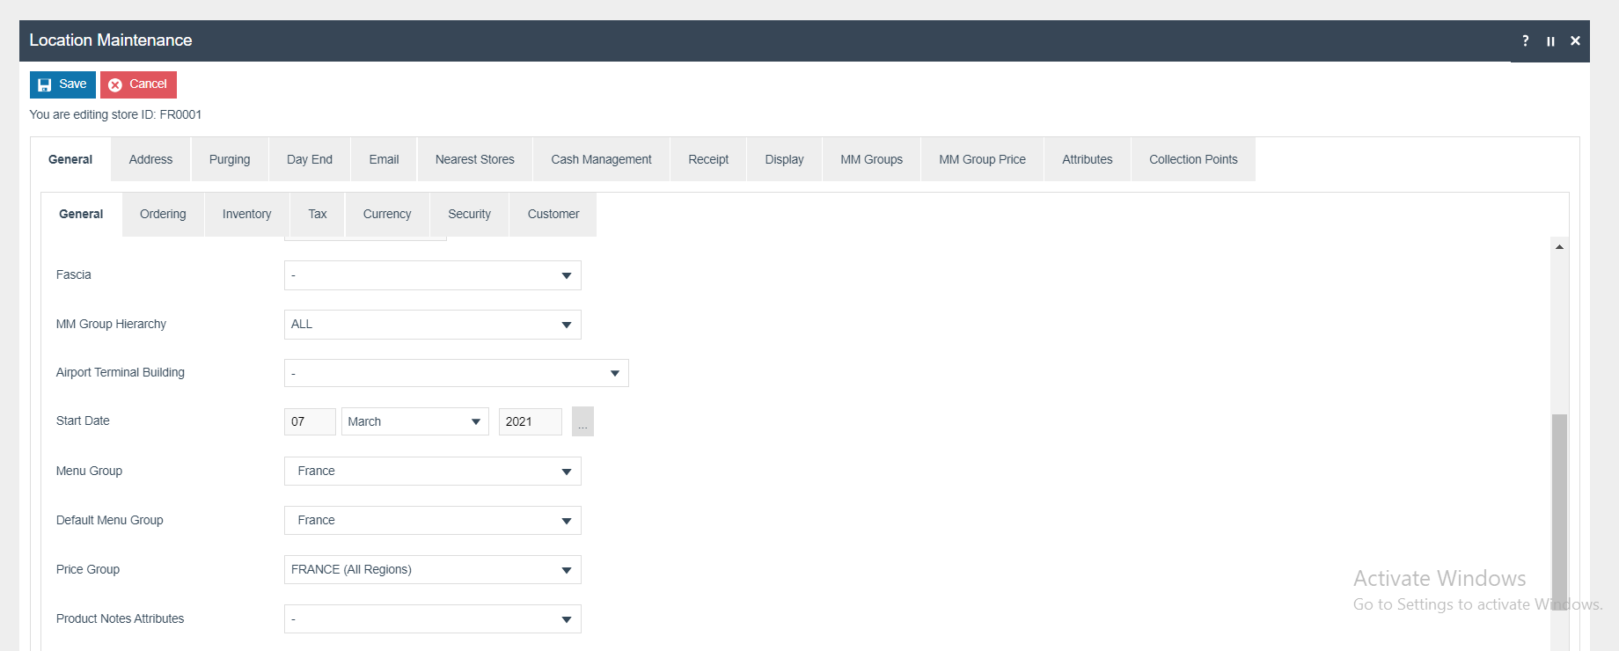Save the store location changes
1619x651 pixels.
(62, 84)
